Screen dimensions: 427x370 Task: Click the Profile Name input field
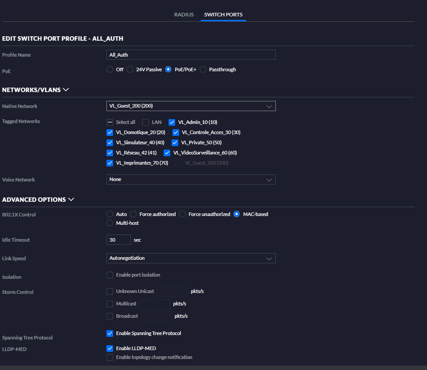(x=191, y=55)
